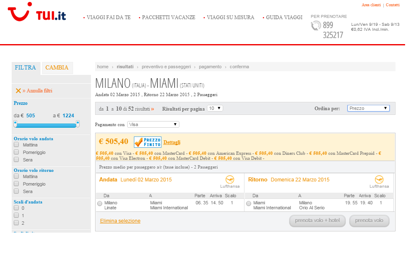This screenshot has width=408, height=253.
Task: Check Mattina under Orario volo andata
Action: (16, 144)
